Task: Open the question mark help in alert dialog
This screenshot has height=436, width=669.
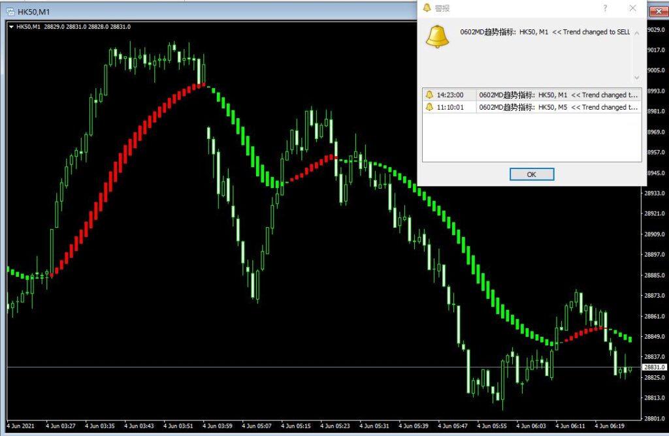Action: [605, 8]
